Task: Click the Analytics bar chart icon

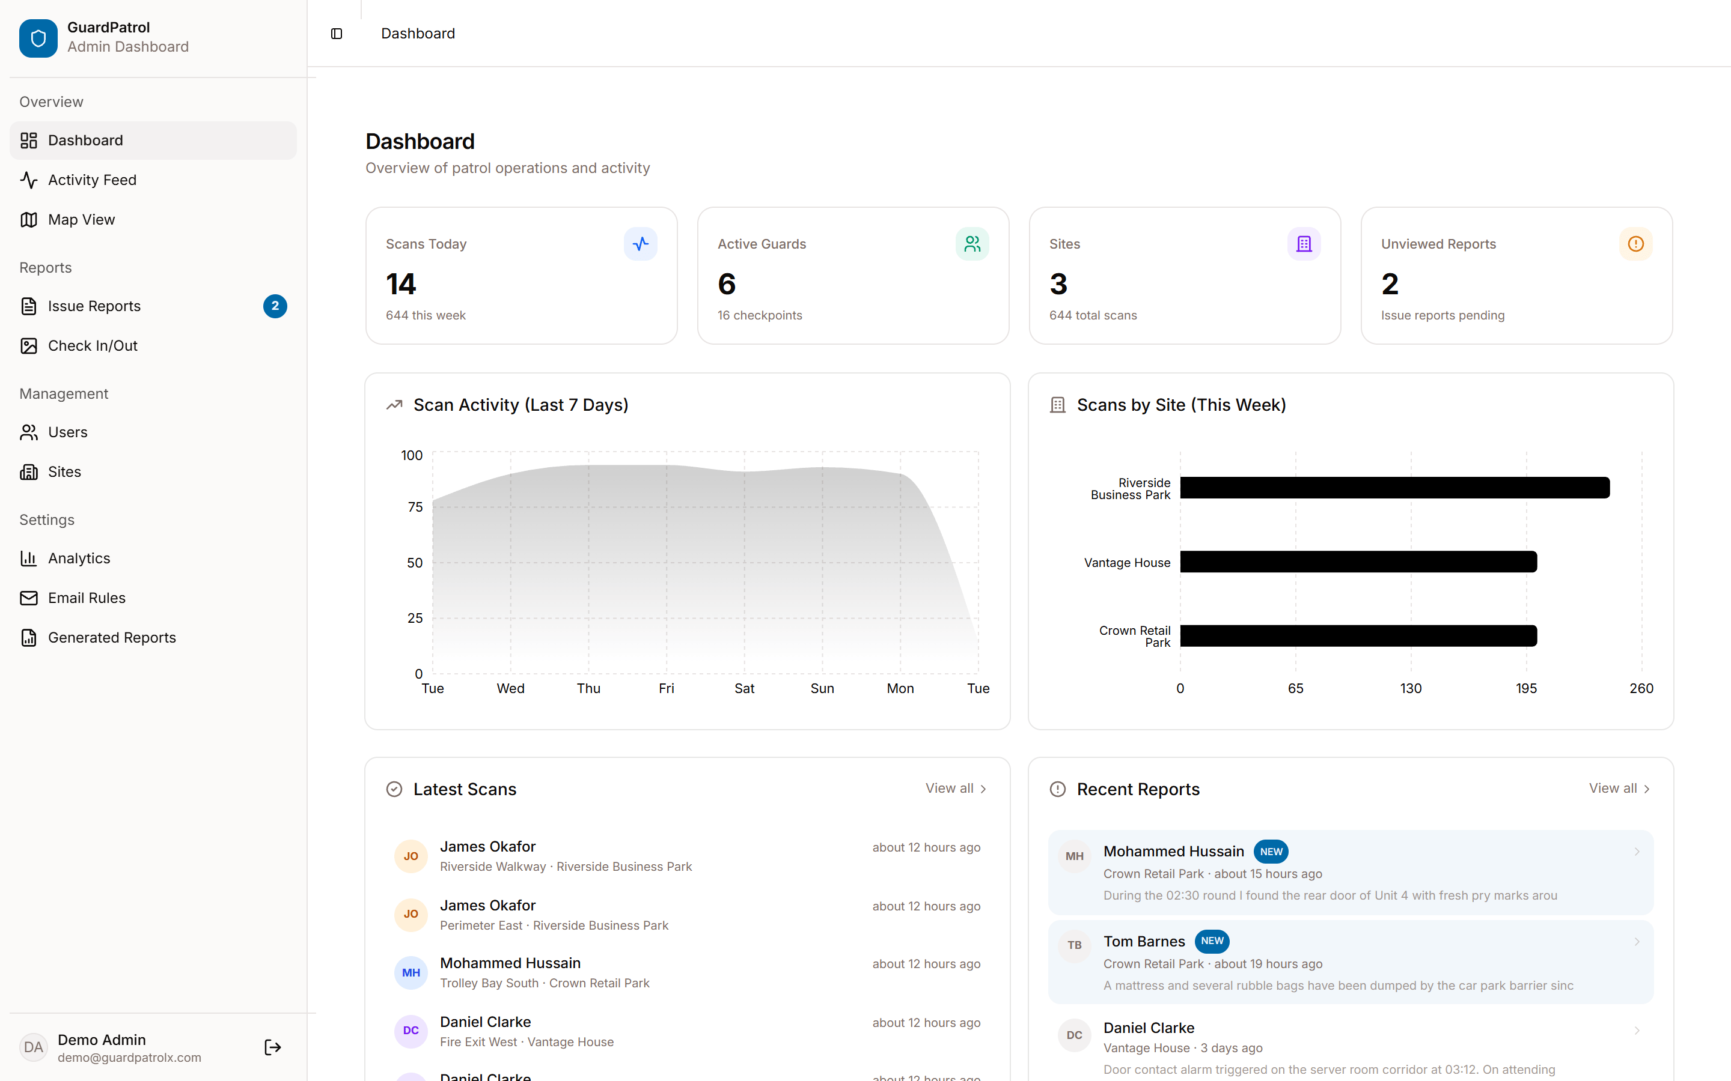Action: [x=29, y=559]
